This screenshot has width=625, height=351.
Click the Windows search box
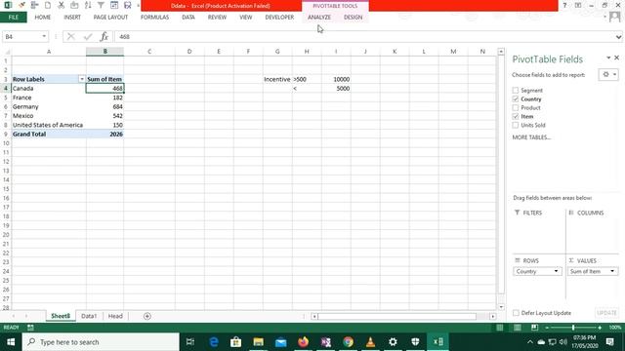click(101, 342)
